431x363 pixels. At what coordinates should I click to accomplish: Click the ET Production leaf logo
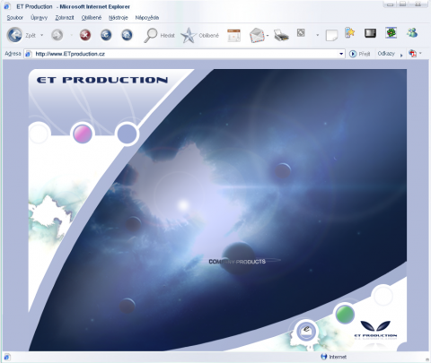tap(375, 330)
